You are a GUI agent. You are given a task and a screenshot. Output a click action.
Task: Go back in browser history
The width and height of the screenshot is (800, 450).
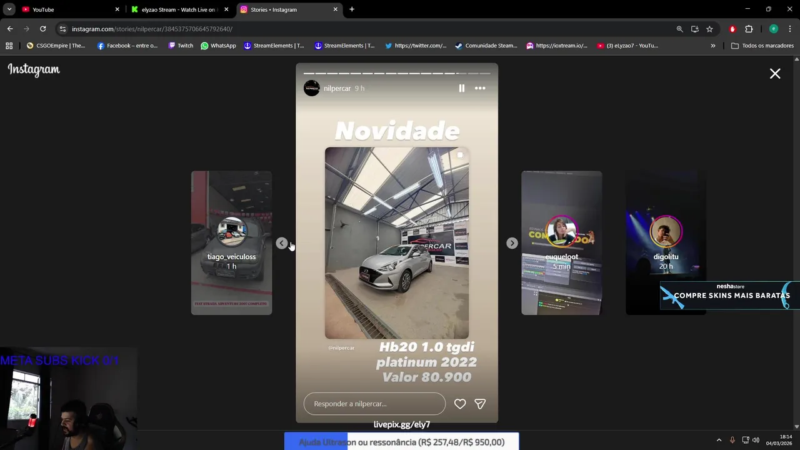click(10, 29)
